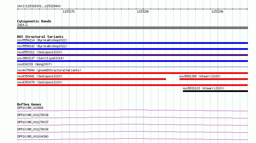This screenshot has width=256, height=143.
Task: Open variant nsv6350841 (Sedlazeck2020) label
Action: (40, 76)
